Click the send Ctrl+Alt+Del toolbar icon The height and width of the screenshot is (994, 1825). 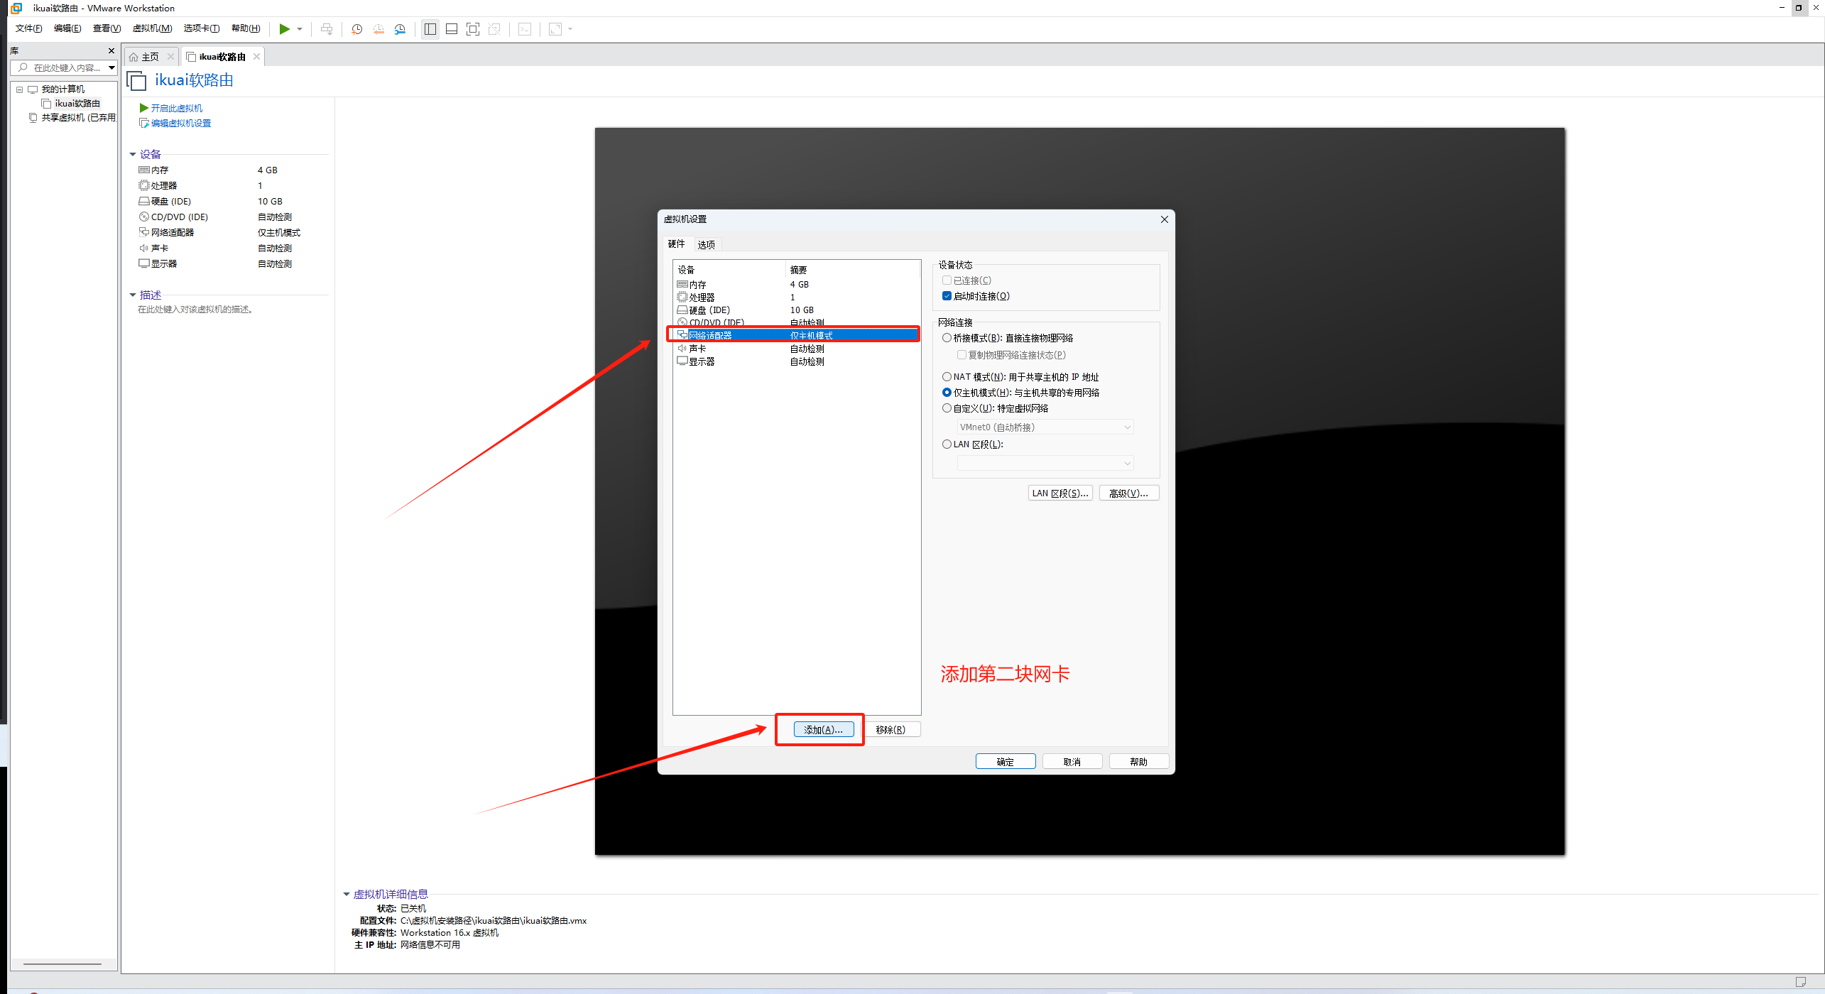pyautogui.click(x=327, y=29)
